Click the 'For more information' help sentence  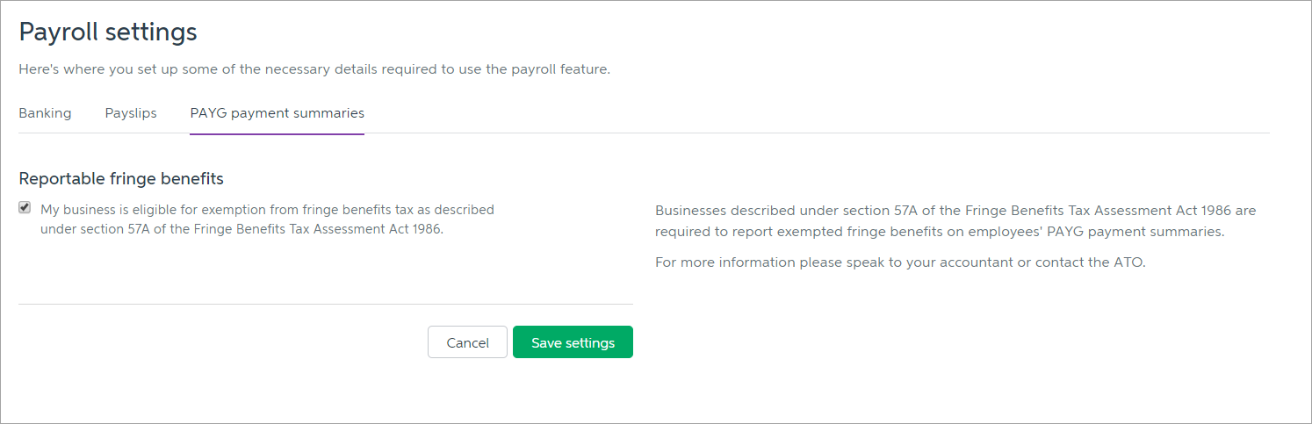(900, 262)
